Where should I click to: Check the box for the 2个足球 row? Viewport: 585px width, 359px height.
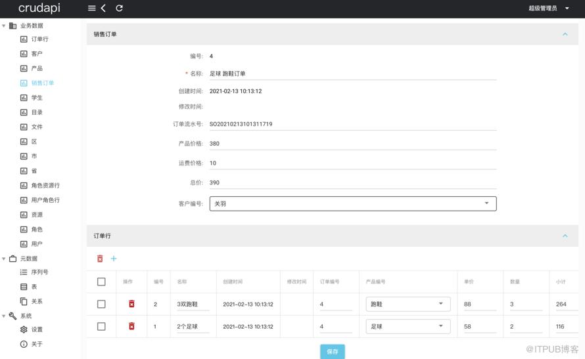(101, 327)
